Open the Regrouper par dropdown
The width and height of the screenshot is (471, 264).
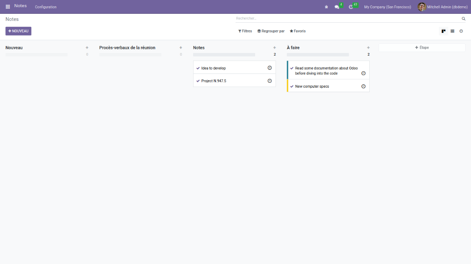click(271, 31)
